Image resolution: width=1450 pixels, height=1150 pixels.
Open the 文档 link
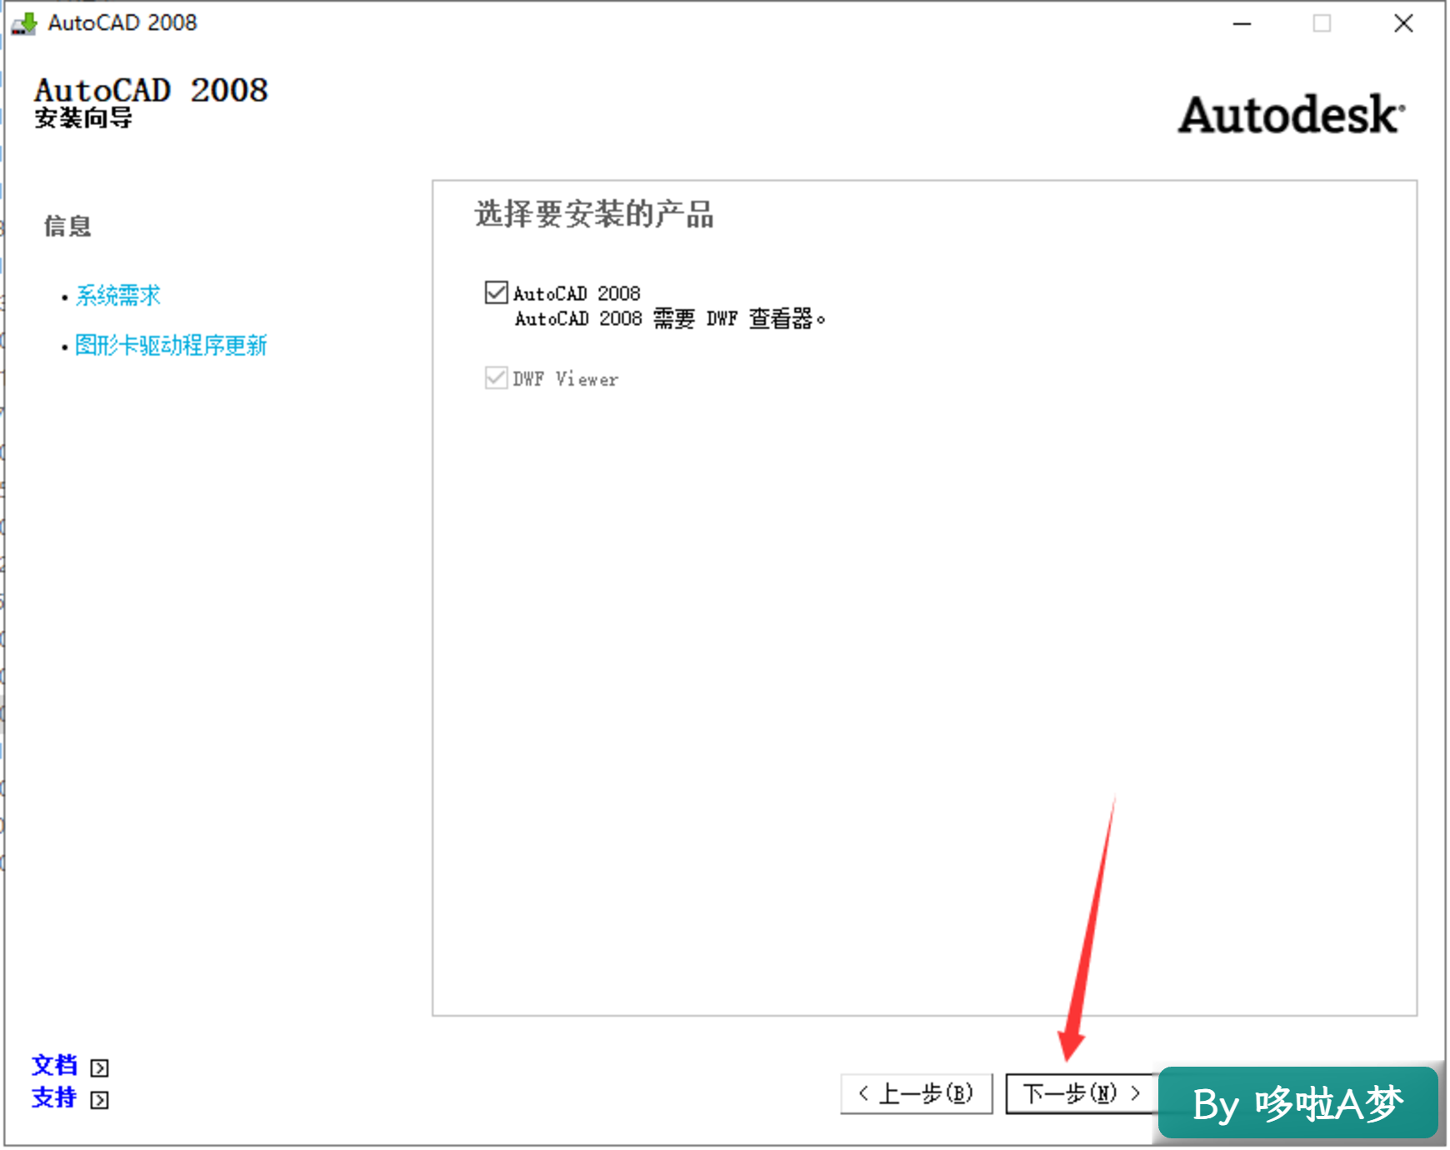(x=54, y=1065)
